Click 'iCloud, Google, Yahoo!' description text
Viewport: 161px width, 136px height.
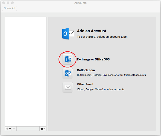coord(101,89)
